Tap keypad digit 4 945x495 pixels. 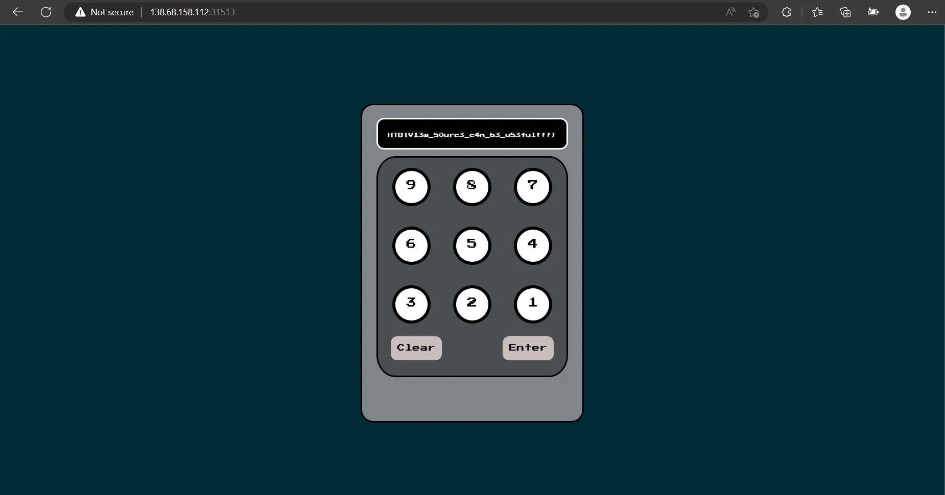[533, 245]
